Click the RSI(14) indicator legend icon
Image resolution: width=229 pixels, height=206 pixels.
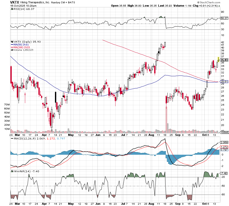11,9
